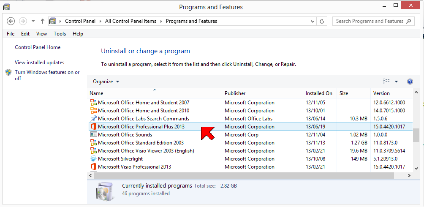424x207 pixels.
Task: Click the Back navigation arrow
Action: click(x=11, y=21)
